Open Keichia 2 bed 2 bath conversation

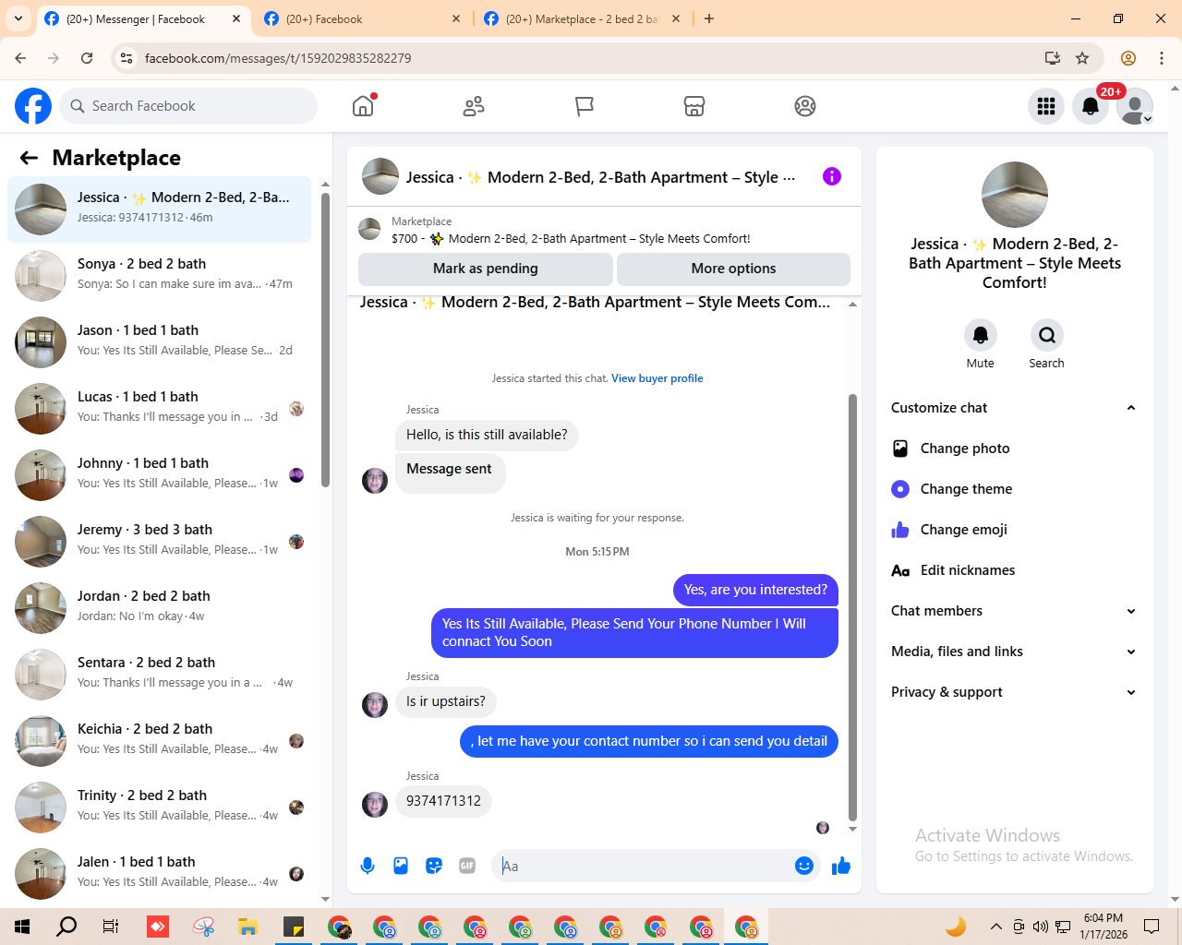pos(159,741)
